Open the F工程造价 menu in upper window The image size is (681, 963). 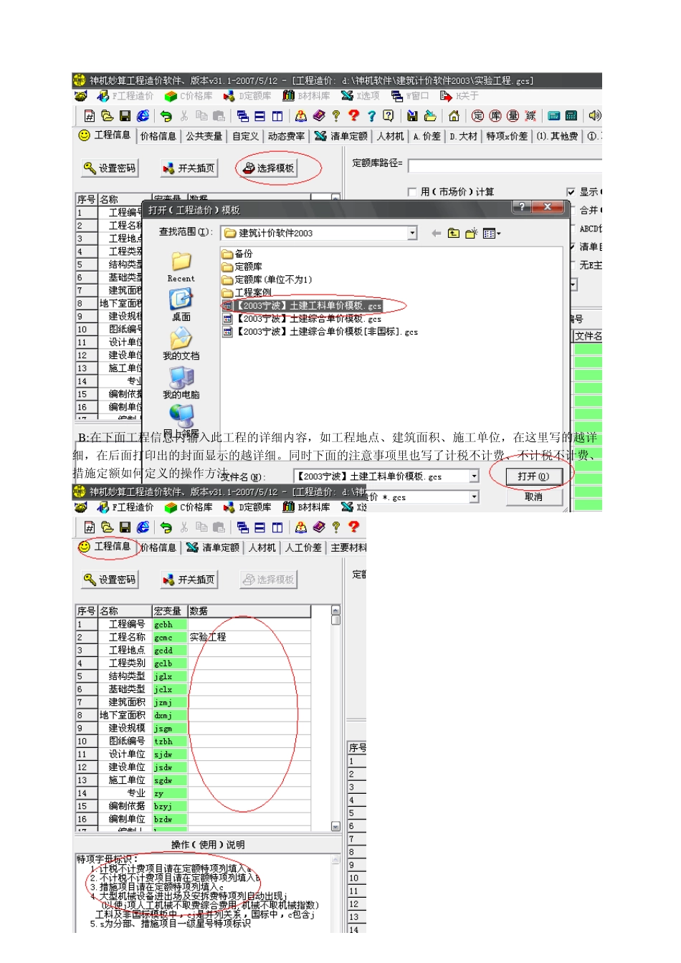[125, 96]
